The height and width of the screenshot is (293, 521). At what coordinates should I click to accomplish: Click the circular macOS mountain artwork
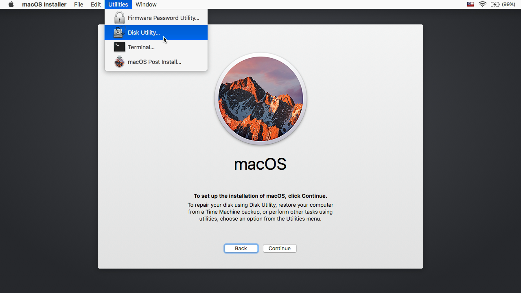coord(260,98)
